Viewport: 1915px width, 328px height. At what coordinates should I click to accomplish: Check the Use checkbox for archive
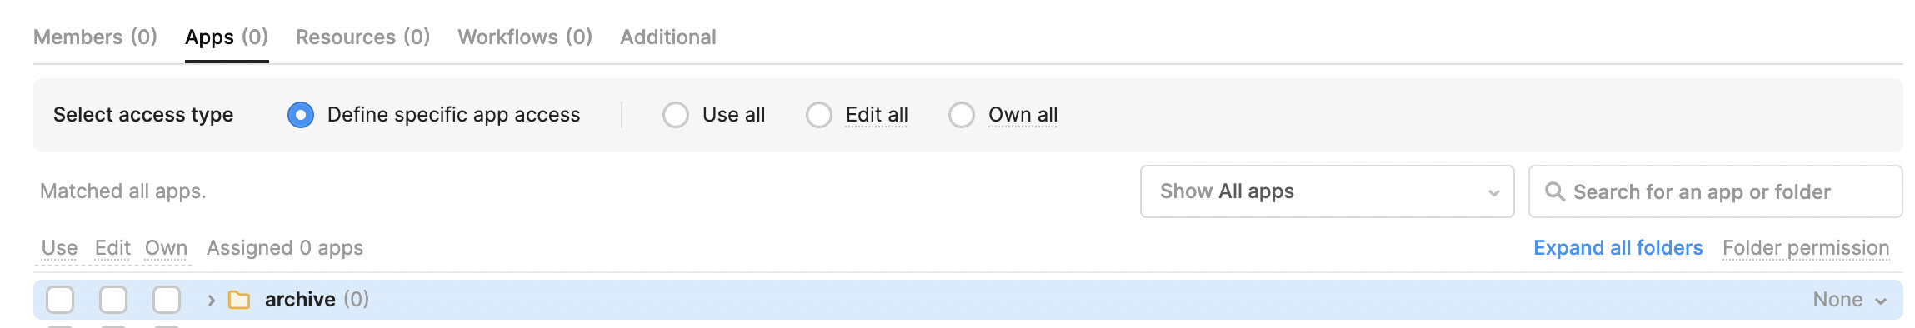click(x=60, y=300)
